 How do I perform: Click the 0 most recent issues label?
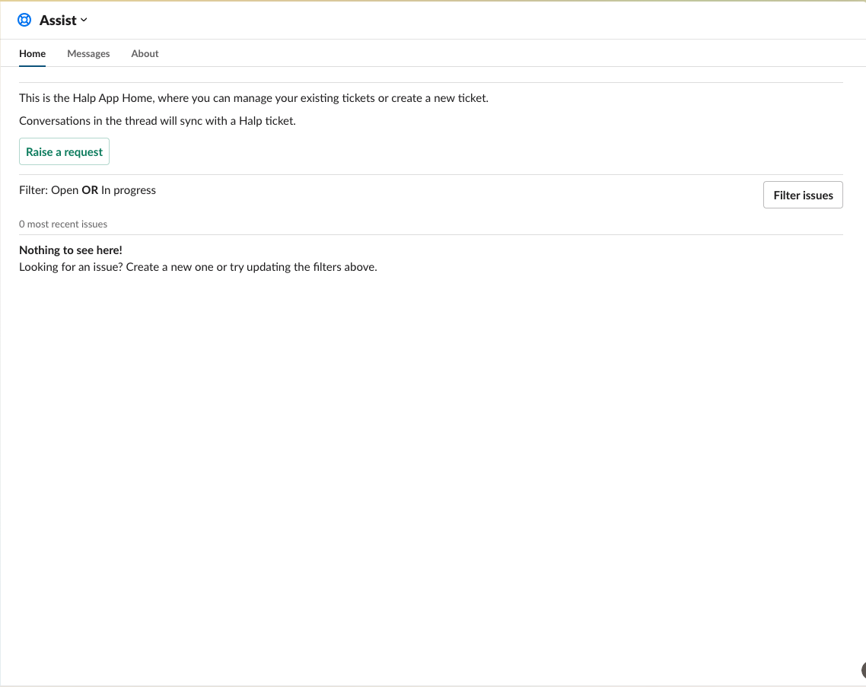pyautogui.click(x=63, y=224)
